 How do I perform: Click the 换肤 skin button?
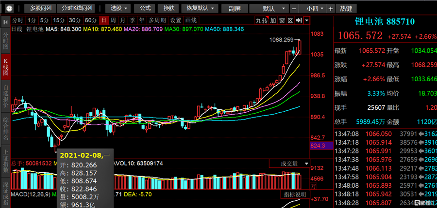pyautogui.click(x=169, y=8)
